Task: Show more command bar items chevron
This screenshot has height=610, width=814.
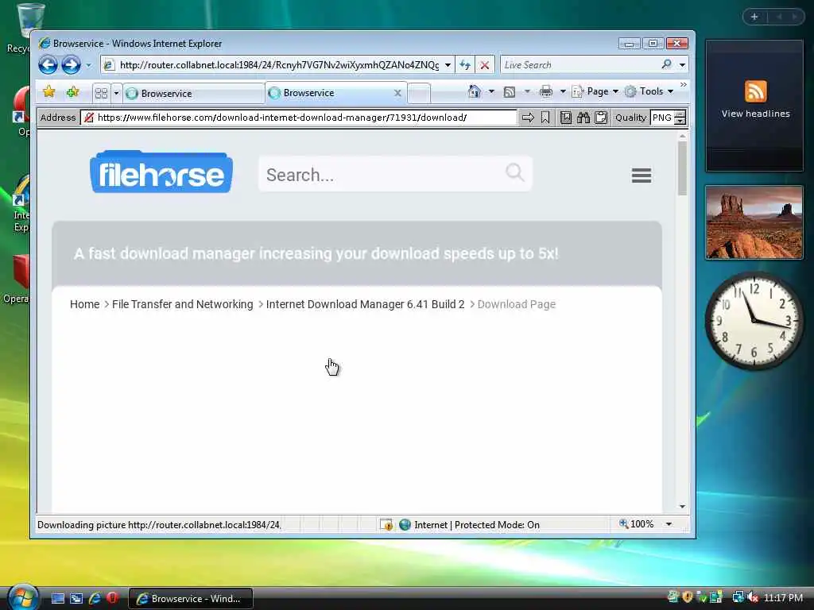Action: click(683, 84)
